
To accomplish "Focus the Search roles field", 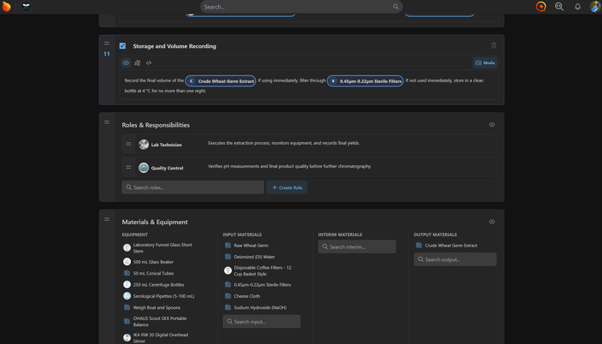I will point(192,187).
